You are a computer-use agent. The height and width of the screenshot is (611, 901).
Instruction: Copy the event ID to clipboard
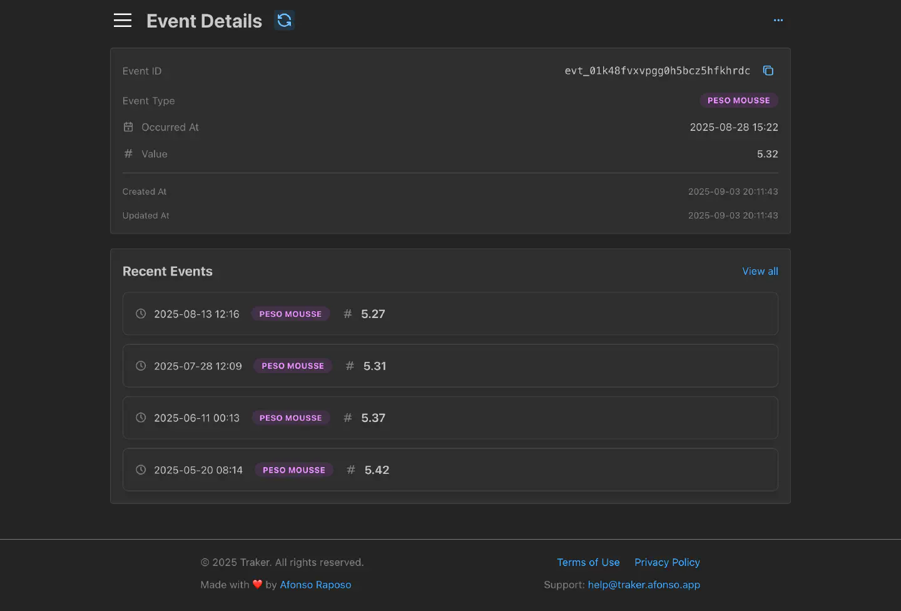click(x=768, y=71)
